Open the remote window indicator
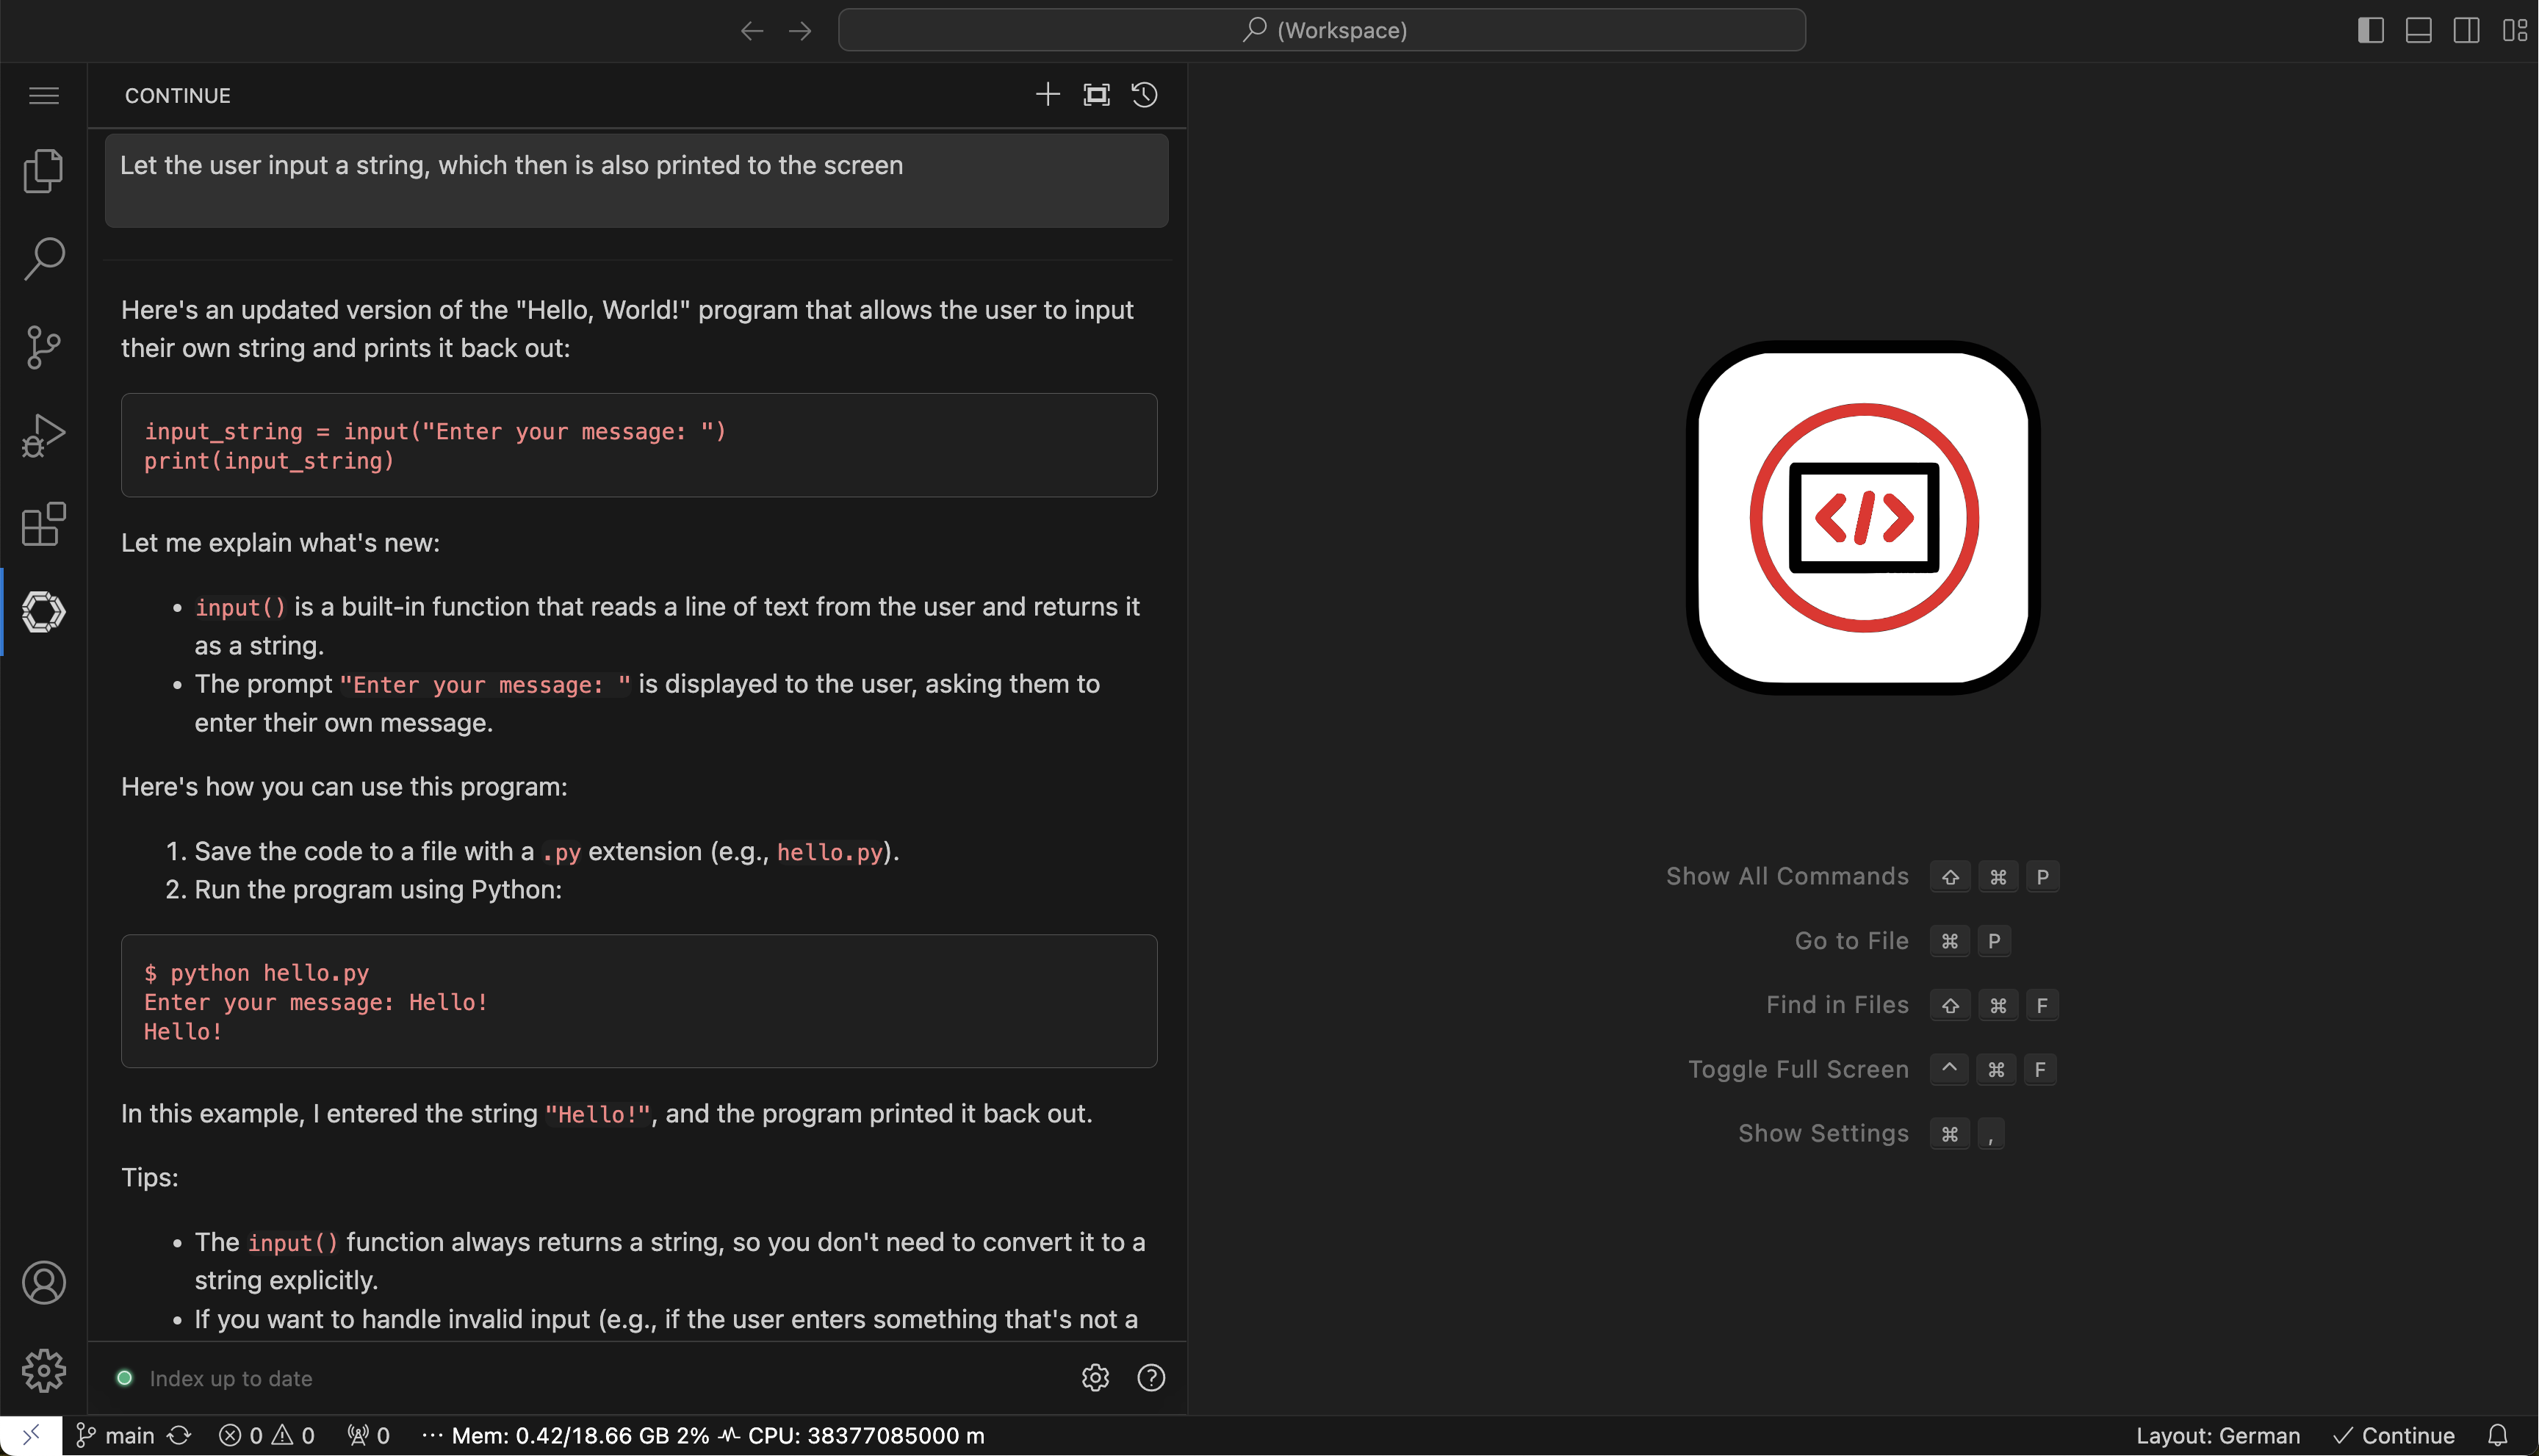Image resolution: width=2539 pixels, height=1456 pixels. [31, 1435]
